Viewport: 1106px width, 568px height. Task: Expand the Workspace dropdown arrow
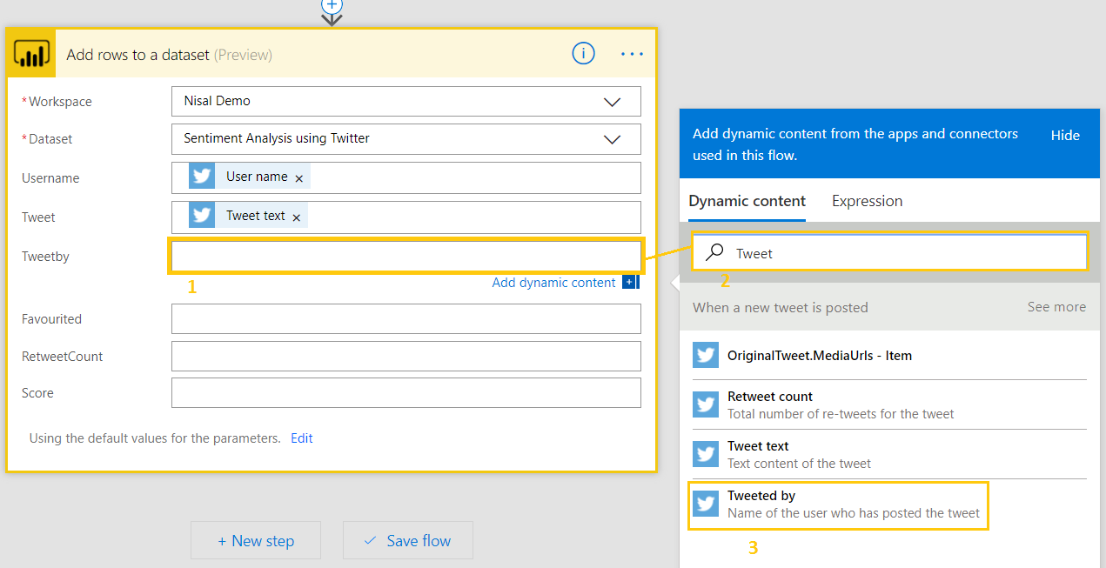(612, 102)
